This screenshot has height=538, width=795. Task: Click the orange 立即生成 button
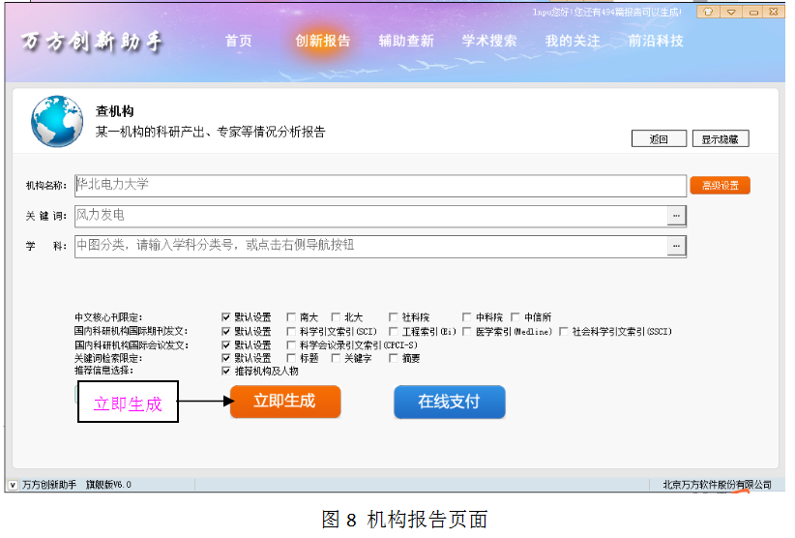285,402
